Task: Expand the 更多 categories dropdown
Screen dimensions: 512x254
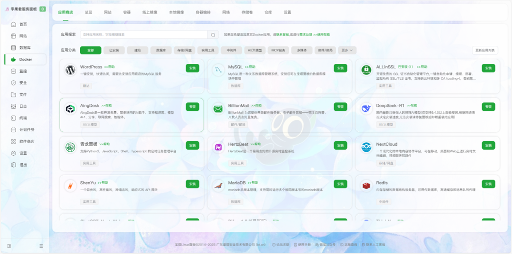Action: 347,50
